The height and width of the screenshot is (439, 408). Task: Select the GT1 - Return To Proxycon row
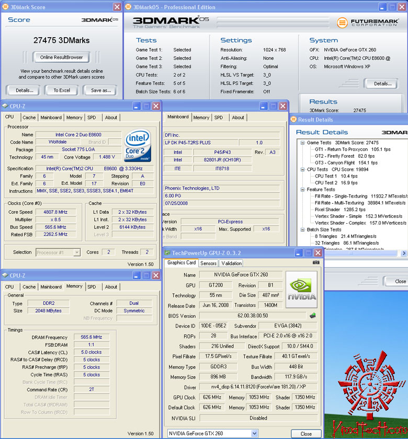[x=353, y=149]
